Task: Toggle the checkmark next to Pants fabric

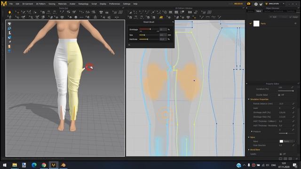Action: coord(250,23)
